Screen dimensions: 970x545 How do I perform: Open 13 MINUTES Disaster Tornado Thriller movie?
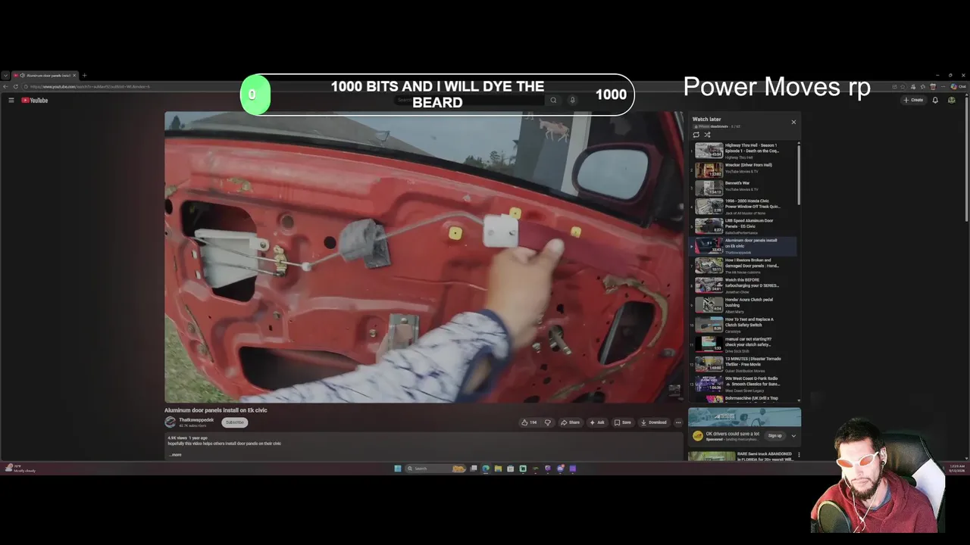coord(744,364)
